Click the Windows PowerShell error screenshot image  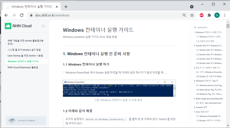119,88
